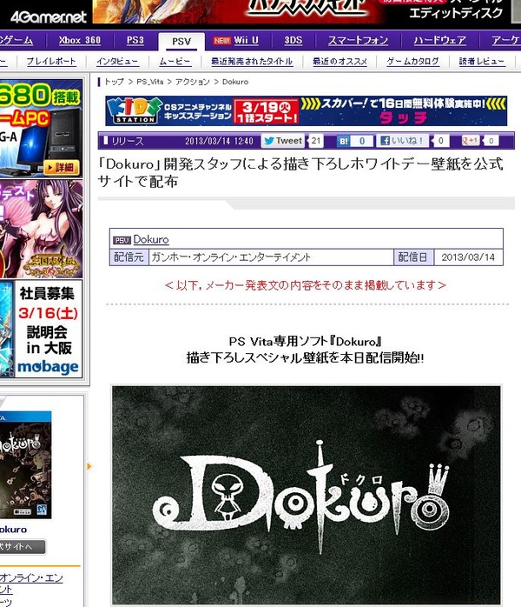Image resolution: width=521 pixels, height=607 pixels.
Task: Click the mobage 社員募集 ad
Action: (42, 329)
